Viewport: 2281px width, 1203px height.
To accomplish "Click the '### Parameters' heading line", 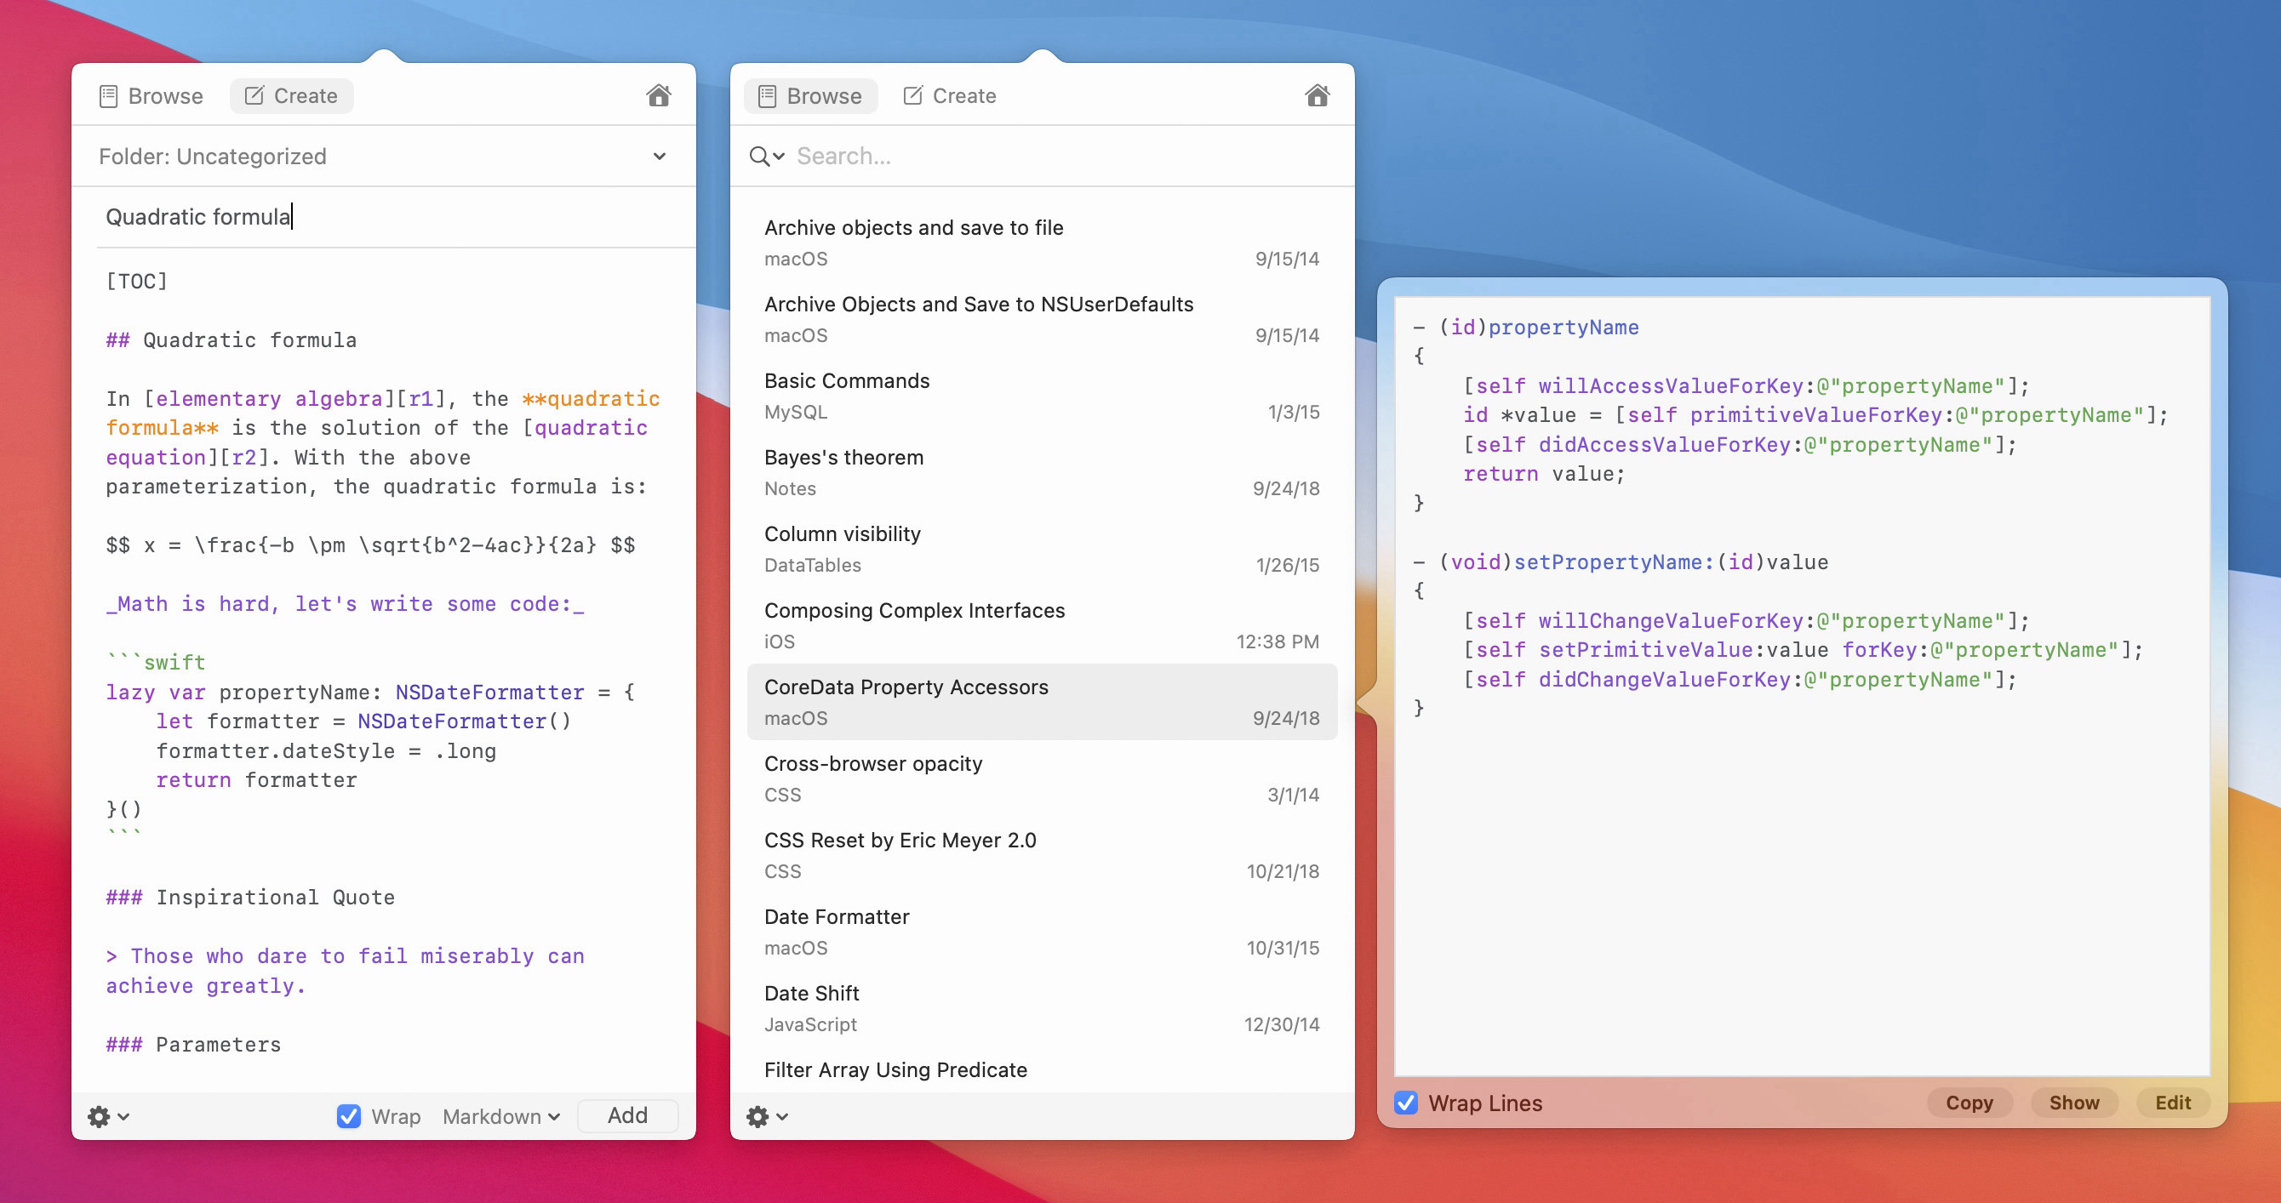I will click(193, 1045).
